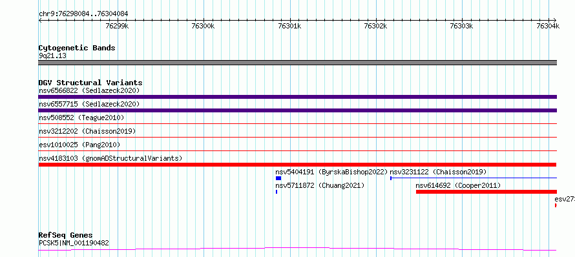The image size is (575, 257).
Task: Click the thin red line under esv1010025
Action: click(297, 151)
